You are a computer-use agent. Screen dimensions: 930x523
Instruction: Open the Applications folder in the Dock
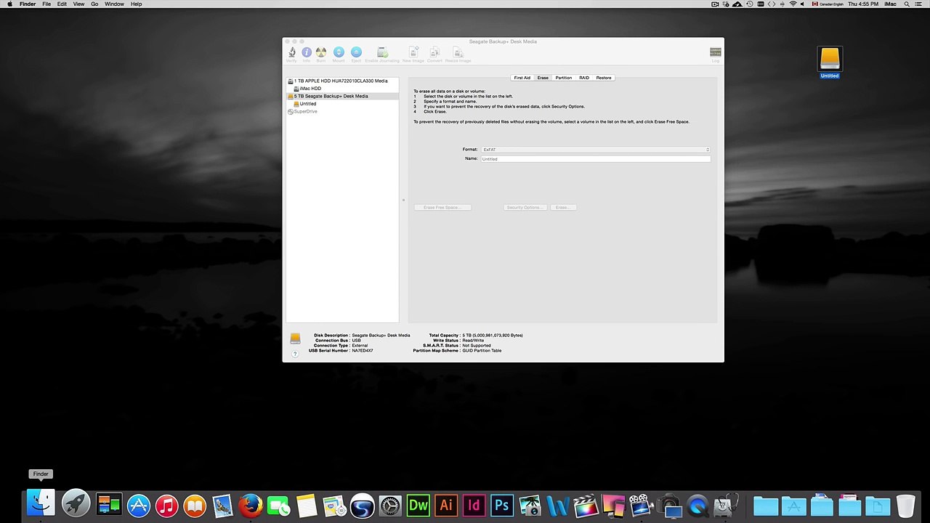(x=793, y=506)
